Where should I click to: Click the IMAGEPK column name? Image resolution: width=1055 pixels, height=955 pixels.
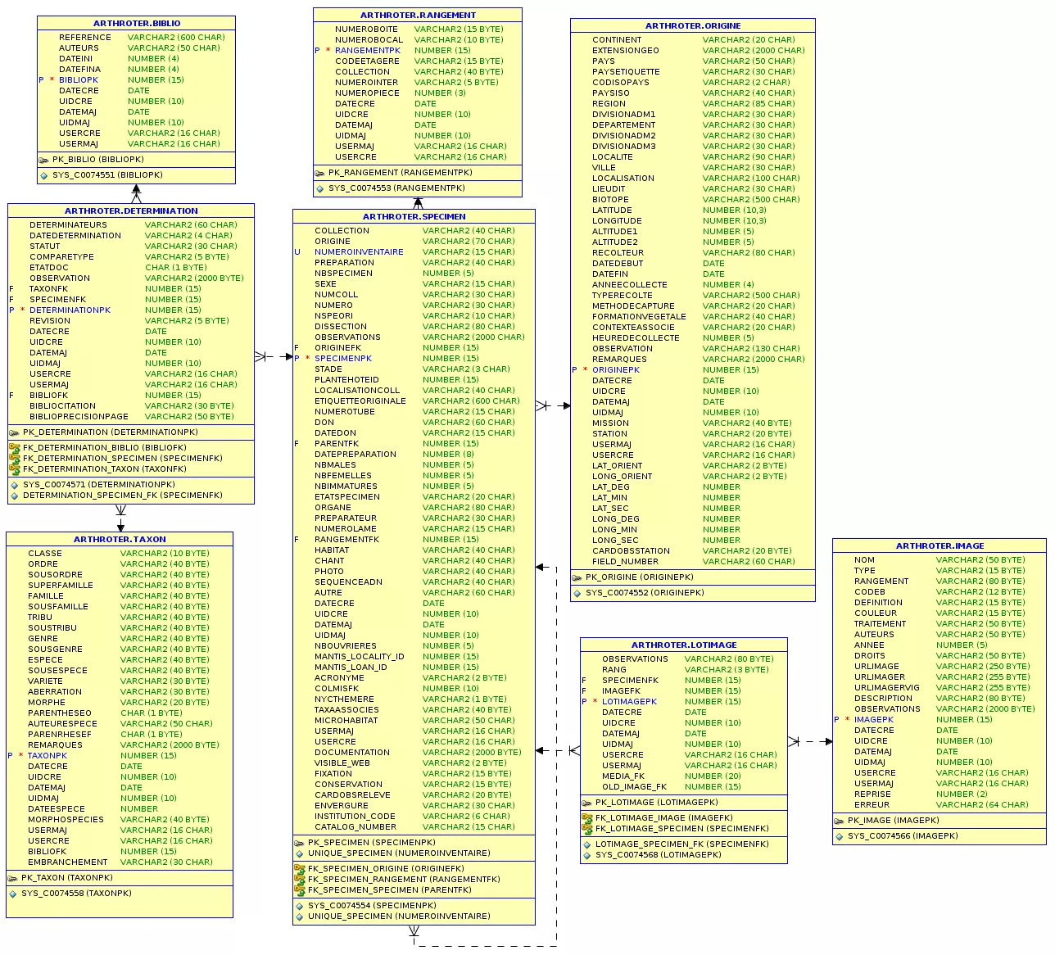[x=874, y=720]
